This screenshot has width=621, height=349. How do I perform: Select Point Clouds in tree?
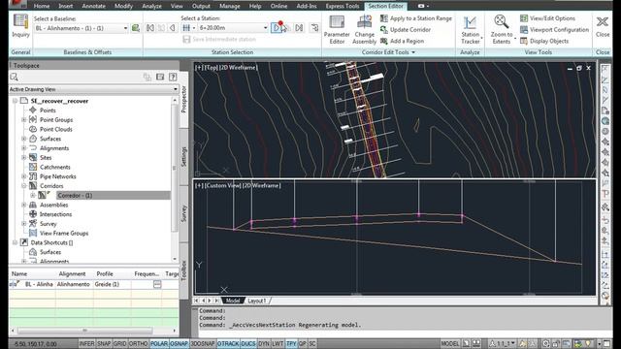pyautogui.click(x=56, y=129)
